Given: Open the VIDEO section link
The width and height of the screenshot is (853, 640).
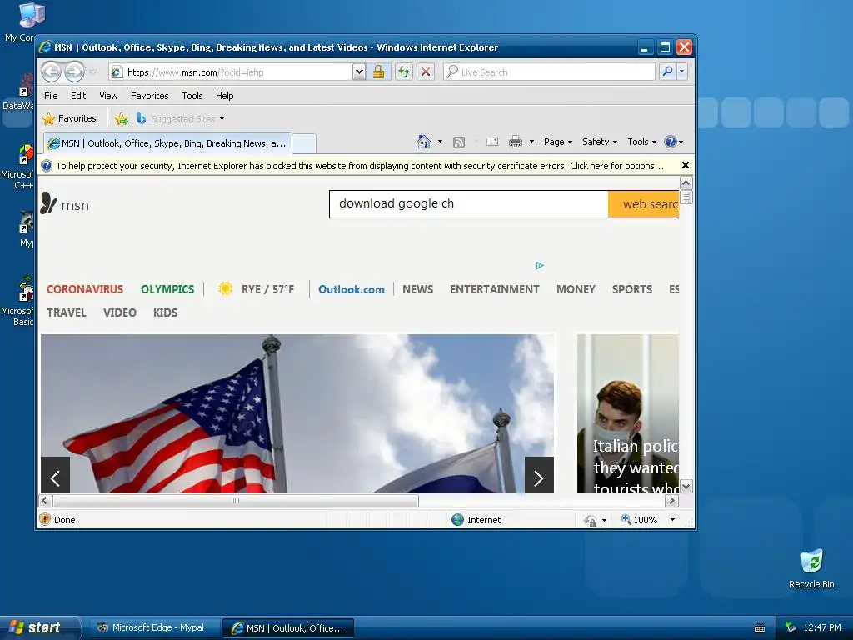Looking at the screenshot, I should coord(120,312).
